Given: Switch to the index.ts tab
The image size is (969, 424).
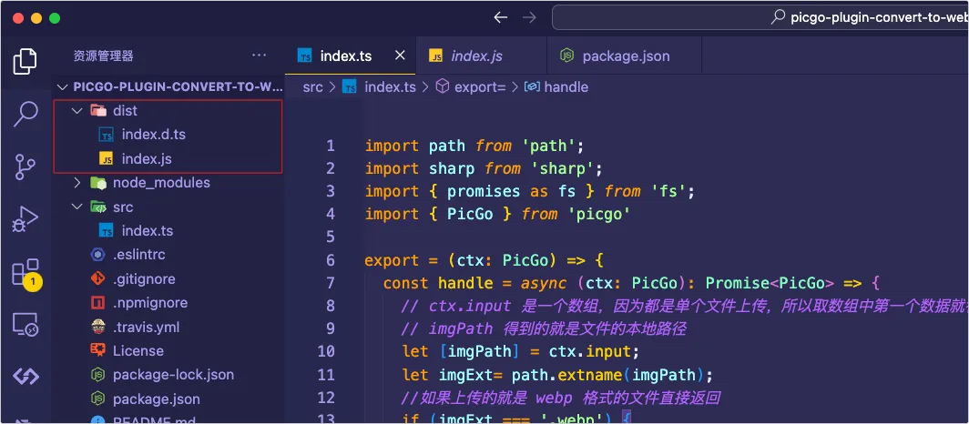Looking at the screenshot, I should pos(351,56).
